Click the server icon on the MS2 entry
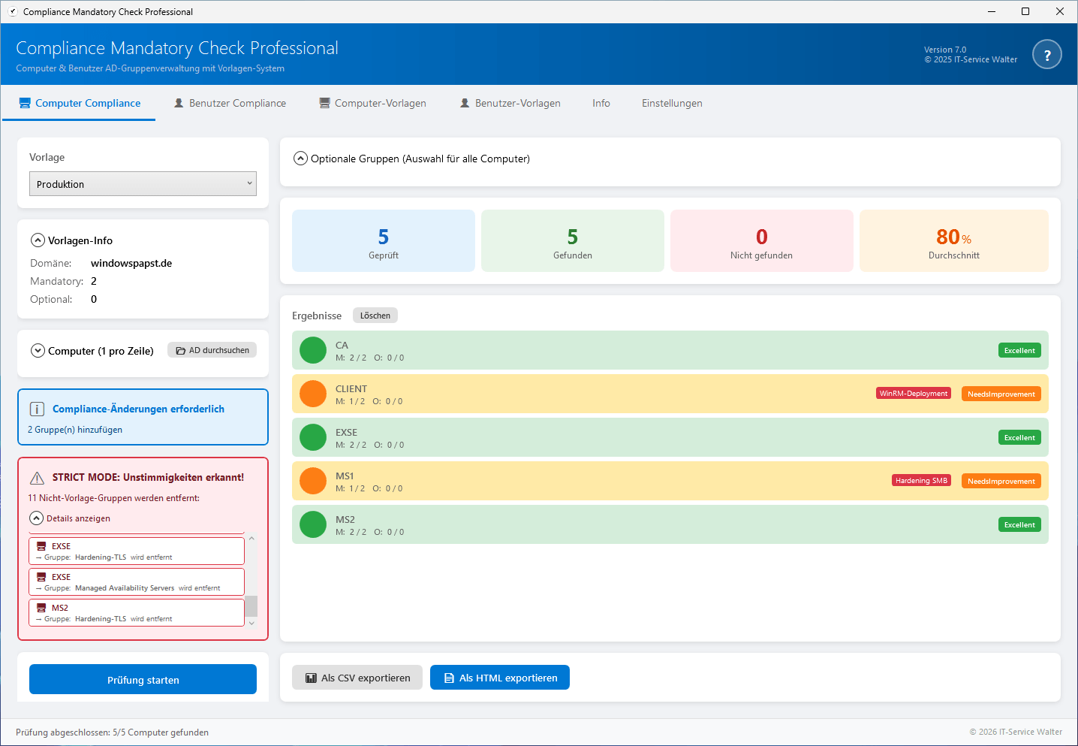The width and height of the screenshot is (1078, 746). [x=41, y=608]
